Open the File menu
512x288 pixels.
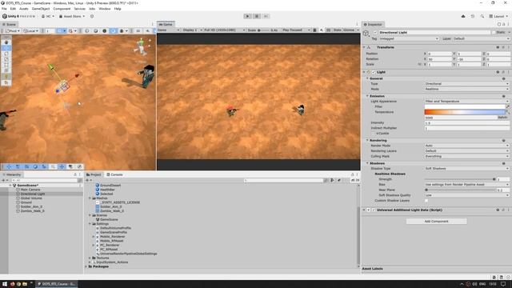(x=4, y=9)
